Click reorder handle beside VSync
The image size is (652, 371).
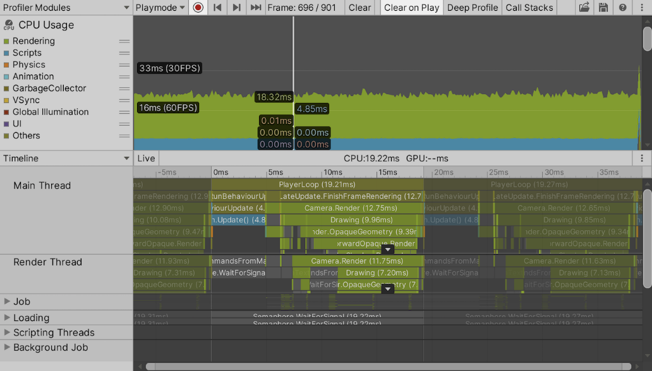click(124, 100)
